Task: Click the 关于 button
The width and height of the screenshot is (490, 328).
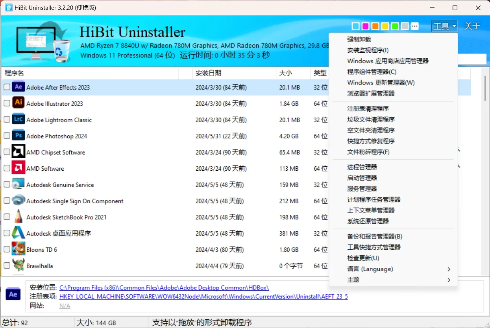Action: tap(472, 26)
